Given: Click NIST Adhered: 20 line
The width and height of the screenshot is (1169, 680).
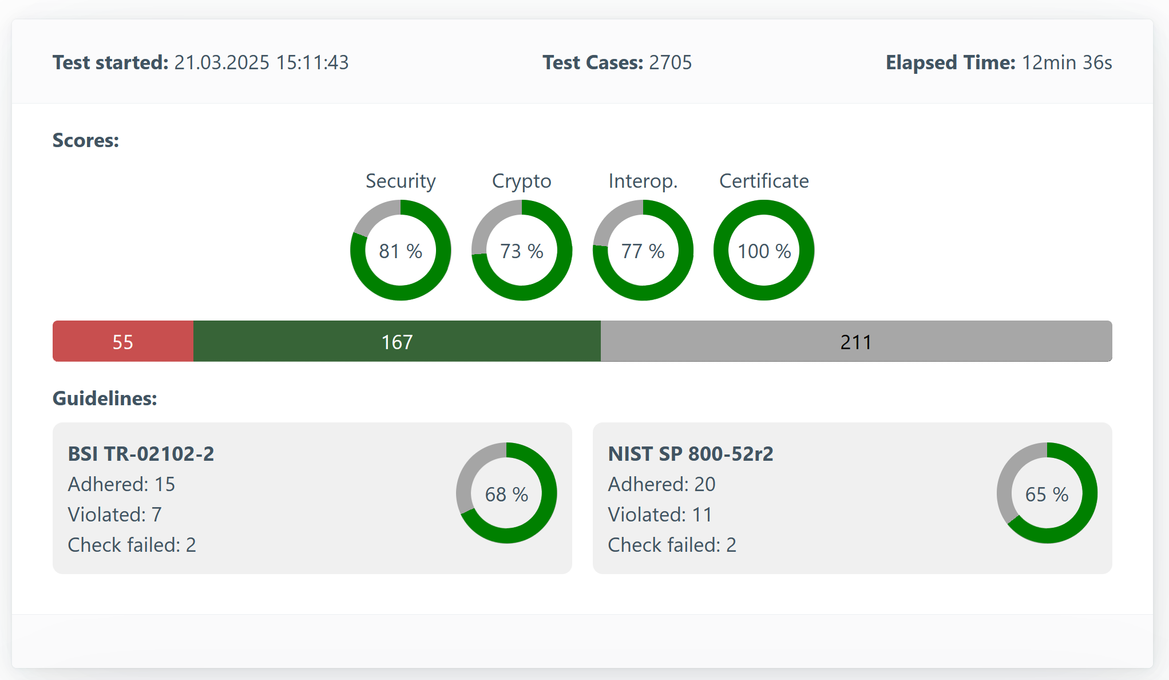Looking at the screenshot, I should click(x=661, y=484).
